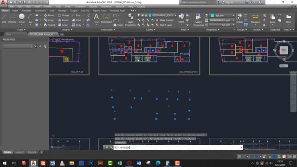Screen dimensions: 297x167
Task: Click Make Current layer button
Action: pyautogui.click(x=165, y=20)
